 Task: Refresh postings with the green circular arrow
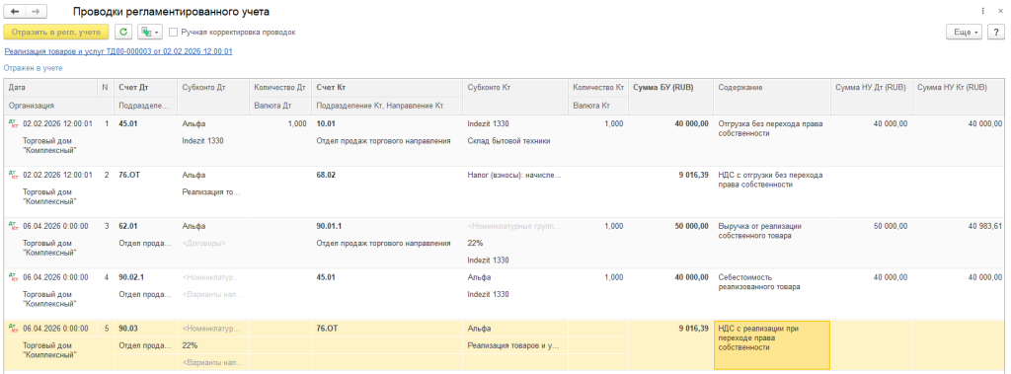(x=123, y=32)
